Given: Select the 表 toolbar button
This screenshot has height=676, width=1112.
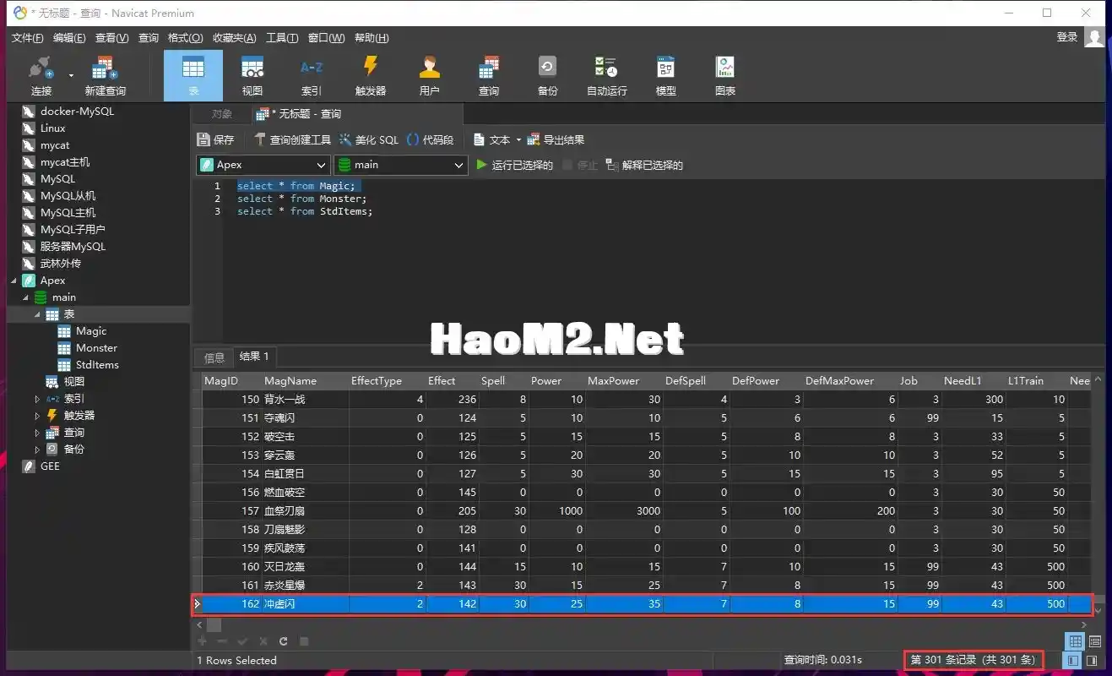Looking at the screenshot, I should point(193,76).
